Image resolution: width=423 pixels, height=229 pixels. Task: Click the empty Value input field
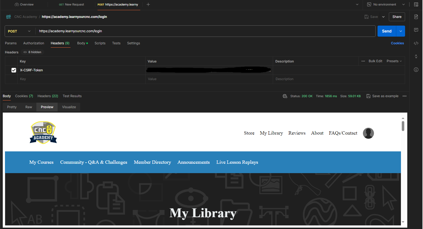tap(209, 79)
